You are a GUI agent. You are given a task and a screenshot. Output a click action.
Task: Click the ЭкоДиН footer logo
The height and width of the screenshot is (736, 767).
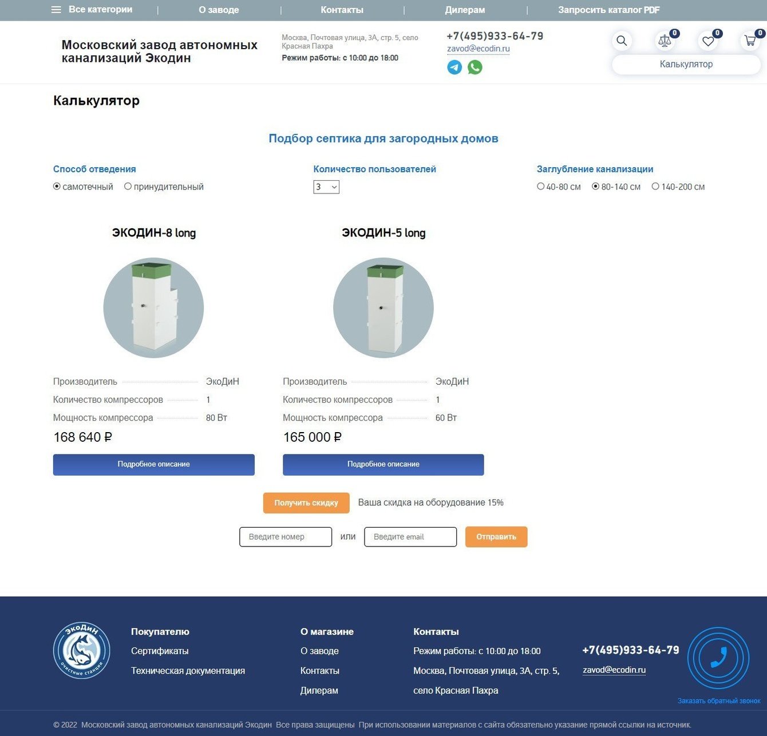coord(82,650)
